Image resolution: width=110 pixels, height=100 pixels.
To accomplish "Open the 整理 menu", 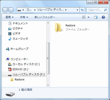I will click(x=9, y=17).
